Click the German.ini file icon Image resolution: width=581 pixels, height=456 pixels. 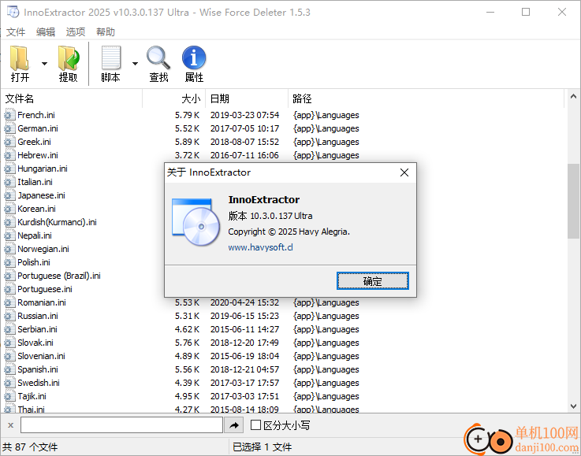click(9, 128)
